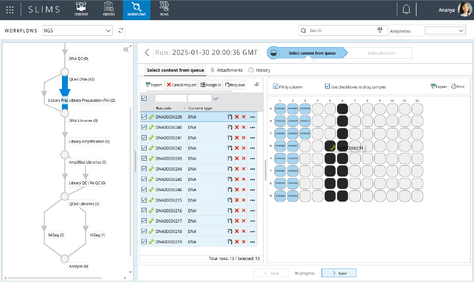
Task: Switch to the Attachments tab
Action: tap(226, 70)
